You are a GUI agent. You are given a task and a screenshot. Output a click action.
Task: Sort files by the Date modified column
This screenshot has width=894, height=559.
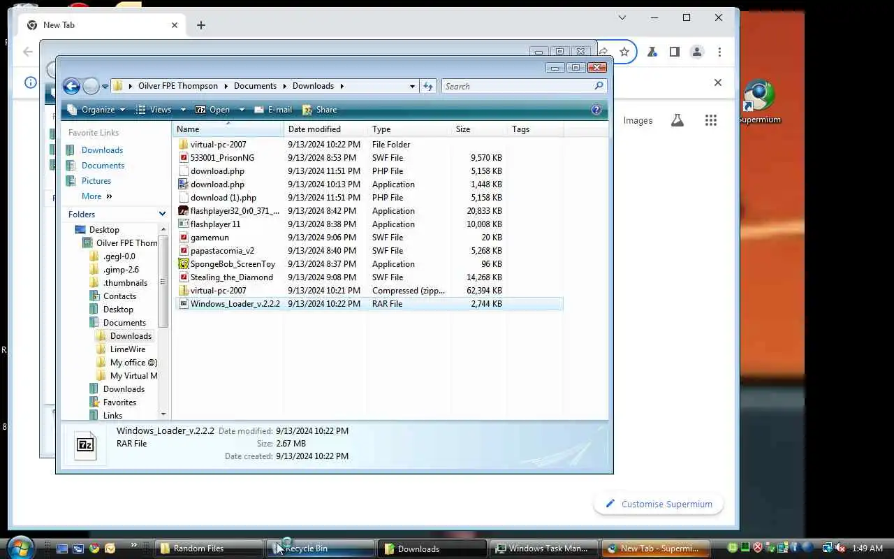click(325, 129)
